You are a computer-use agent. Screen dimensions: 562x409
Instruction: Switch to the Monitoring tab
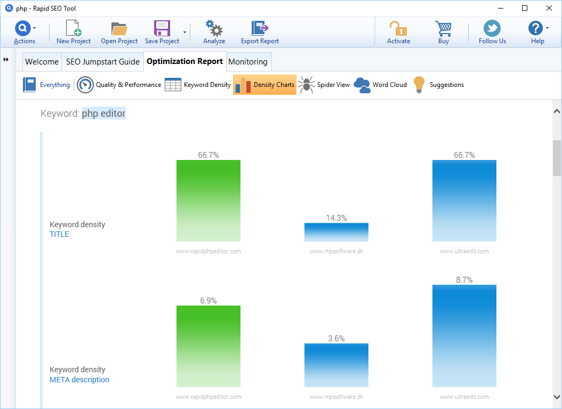(x=248, y=62)
